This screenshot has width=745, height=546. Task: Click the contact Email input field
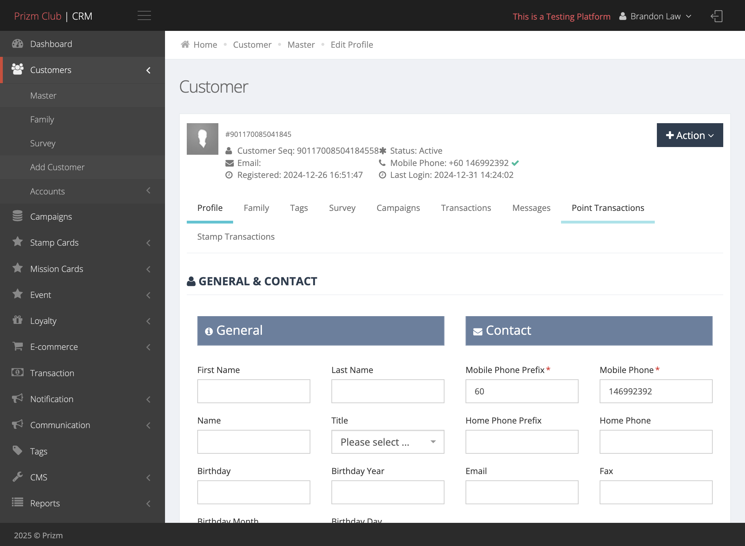(522, 492)
